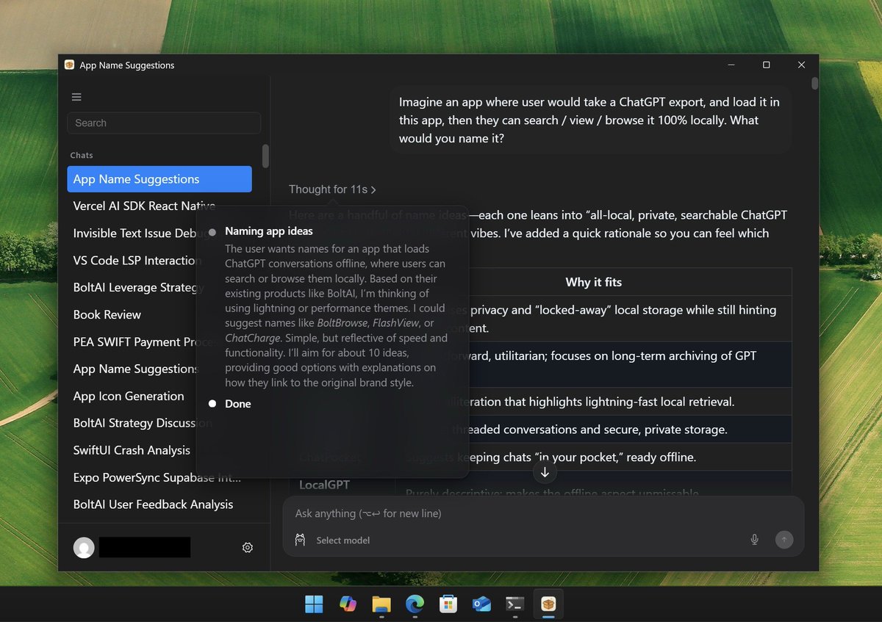Close the App Name Suggestions window
Viewport: 882px width, 622px height.
click(x=801, y=65)
